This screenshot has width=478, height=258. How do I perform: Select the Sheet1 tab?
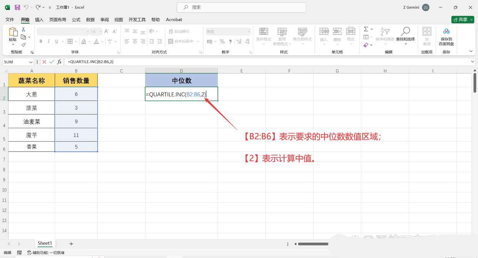click(45, 243)
